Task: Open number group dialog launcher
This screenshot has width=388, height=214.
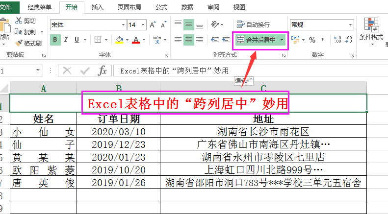Action: [x=352, y=56]
